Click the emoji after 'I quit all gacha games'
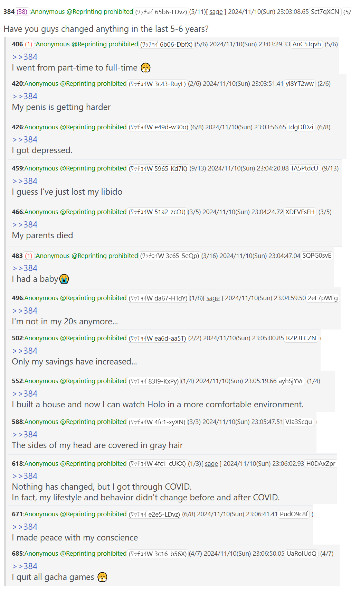This screenshot has height=592, width=351. point(102,577)
